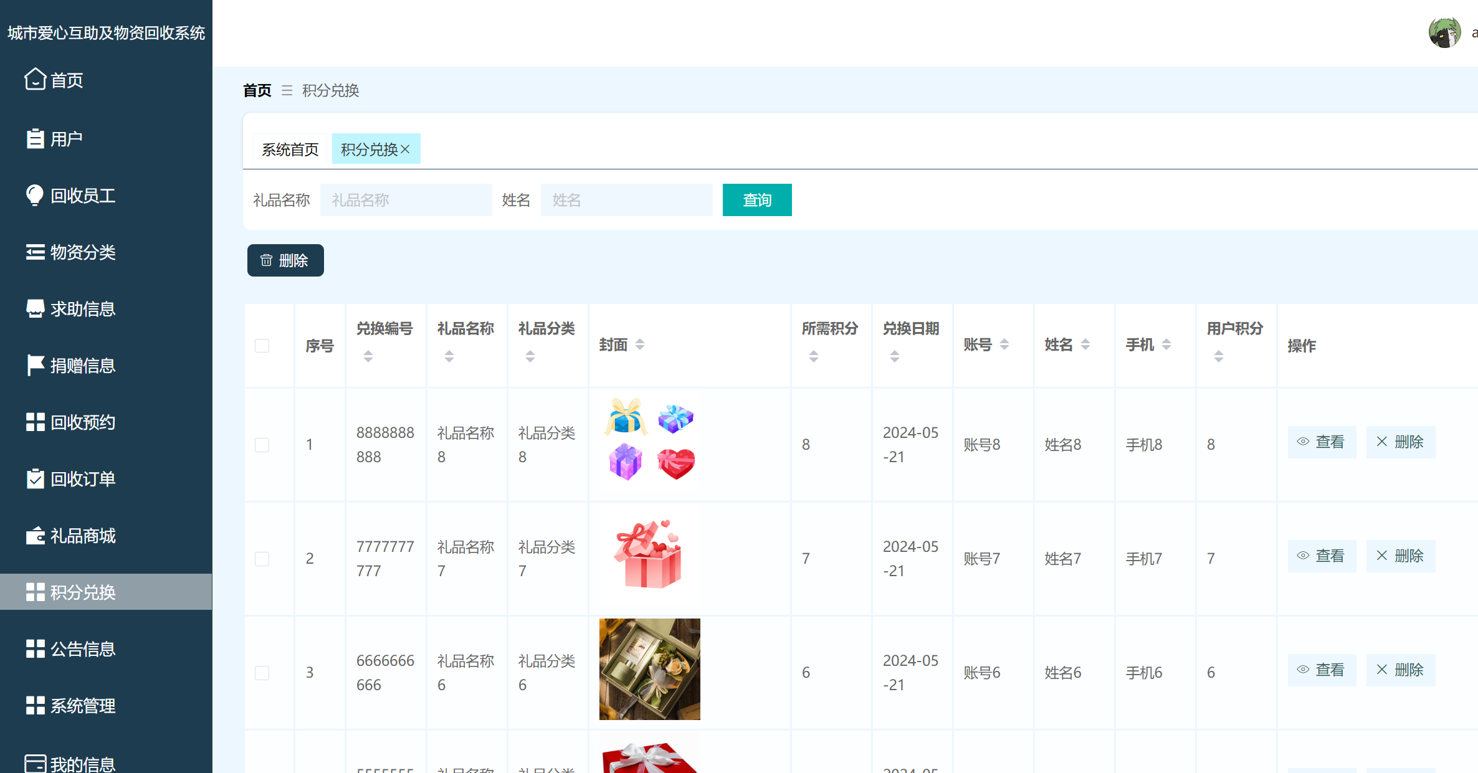Click the 捐赠信息 flag icon

[35, 365]
